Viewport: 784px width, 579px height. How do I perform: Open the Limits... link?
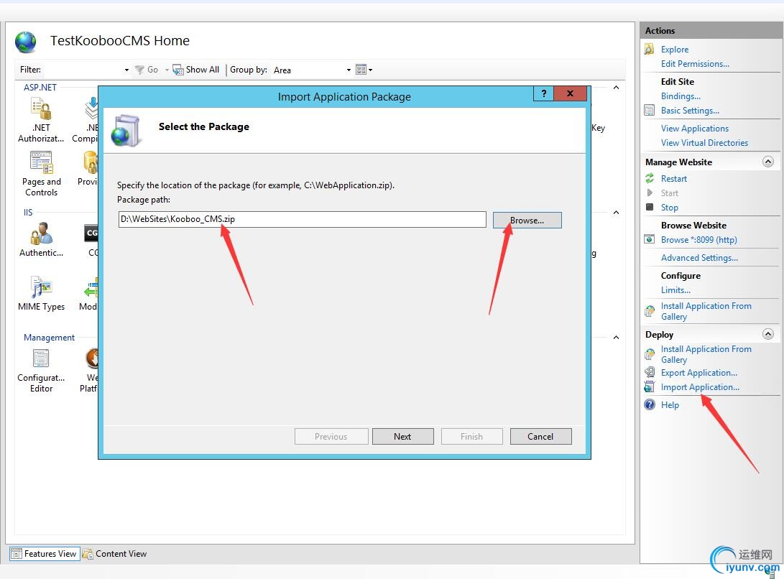[x=675, y=290]
